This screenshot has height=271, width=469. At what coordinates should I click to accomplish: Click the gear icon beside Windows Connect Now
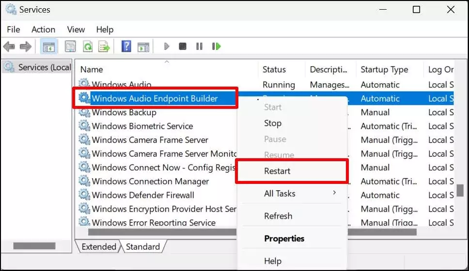(x=84, y=167)
